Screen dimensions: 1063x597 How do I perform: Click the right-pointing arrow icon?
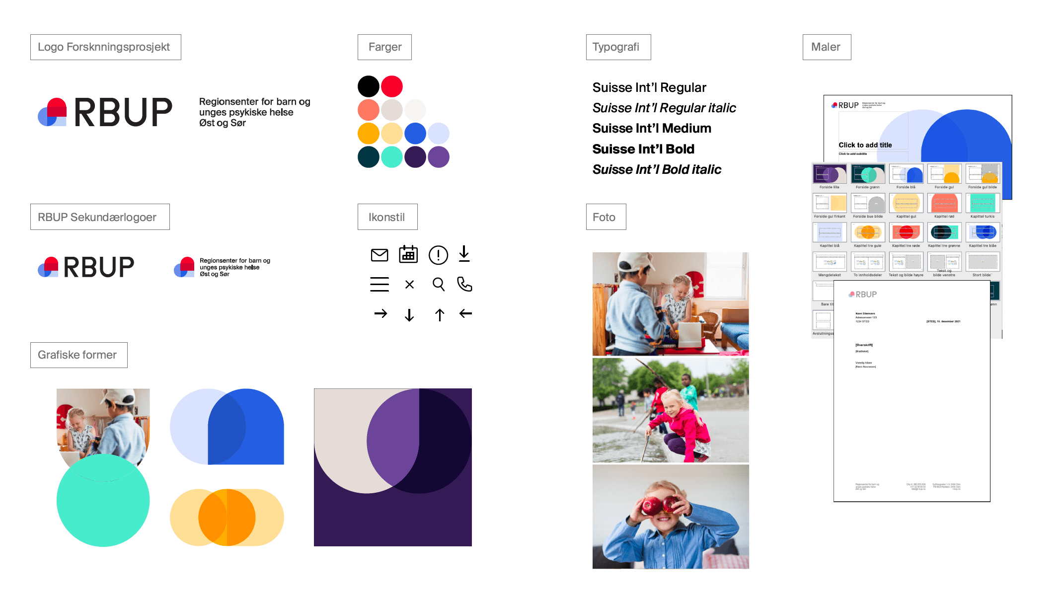pyautogui.click(x=380, y=314)
